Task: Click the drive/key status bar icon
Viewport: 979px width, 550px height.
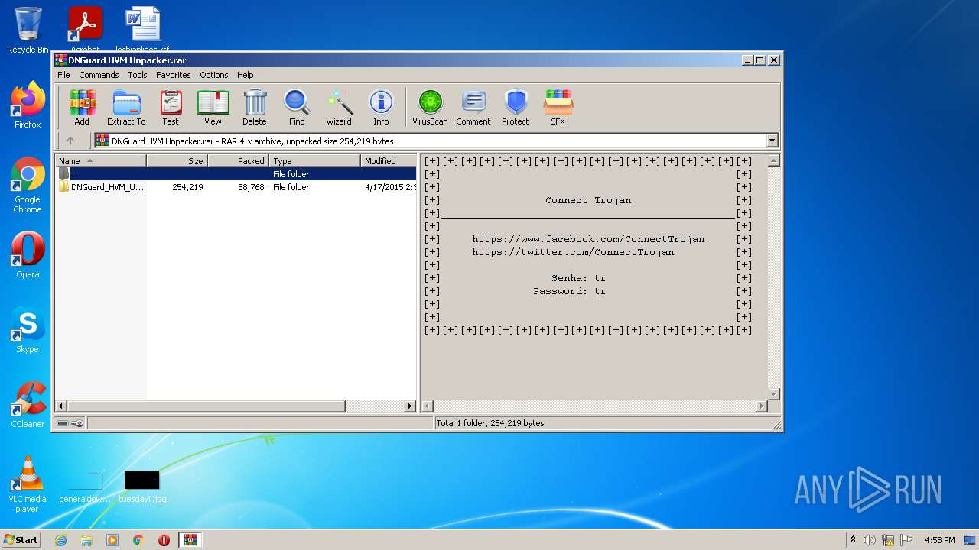Action: click(70, 423)
